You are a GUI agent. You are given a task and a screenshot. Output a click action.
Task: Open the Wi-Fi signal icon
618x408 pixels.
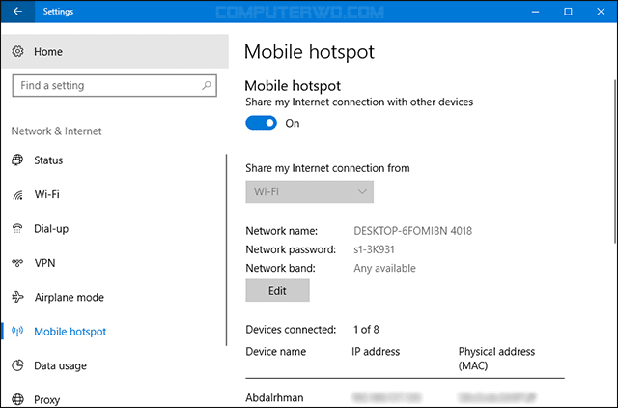click(17, 194)
